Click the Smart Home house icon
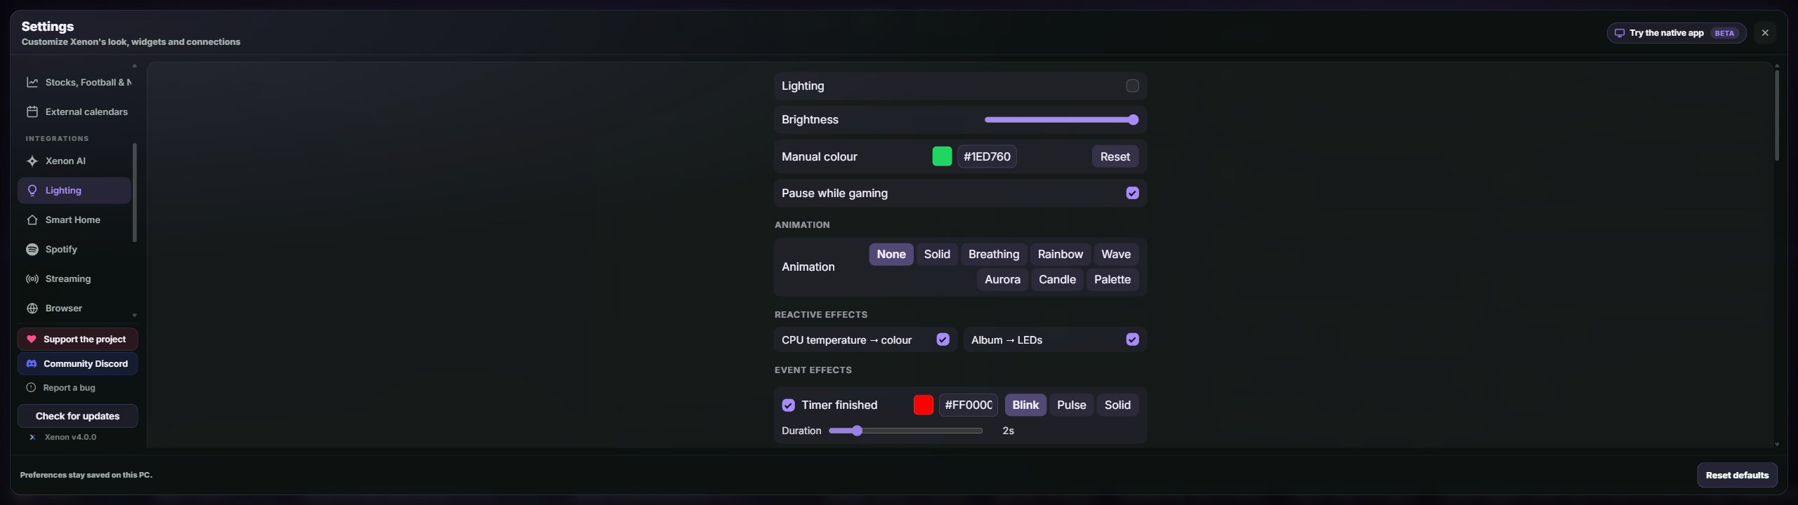The image size is (1798, 505). pos(32,220)
